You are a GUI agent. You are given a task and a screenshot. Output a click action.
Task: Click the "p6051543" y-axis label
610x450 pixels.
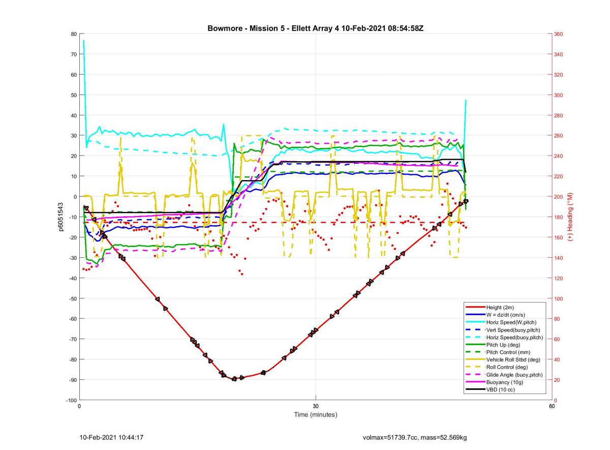(x=61, y=217)
